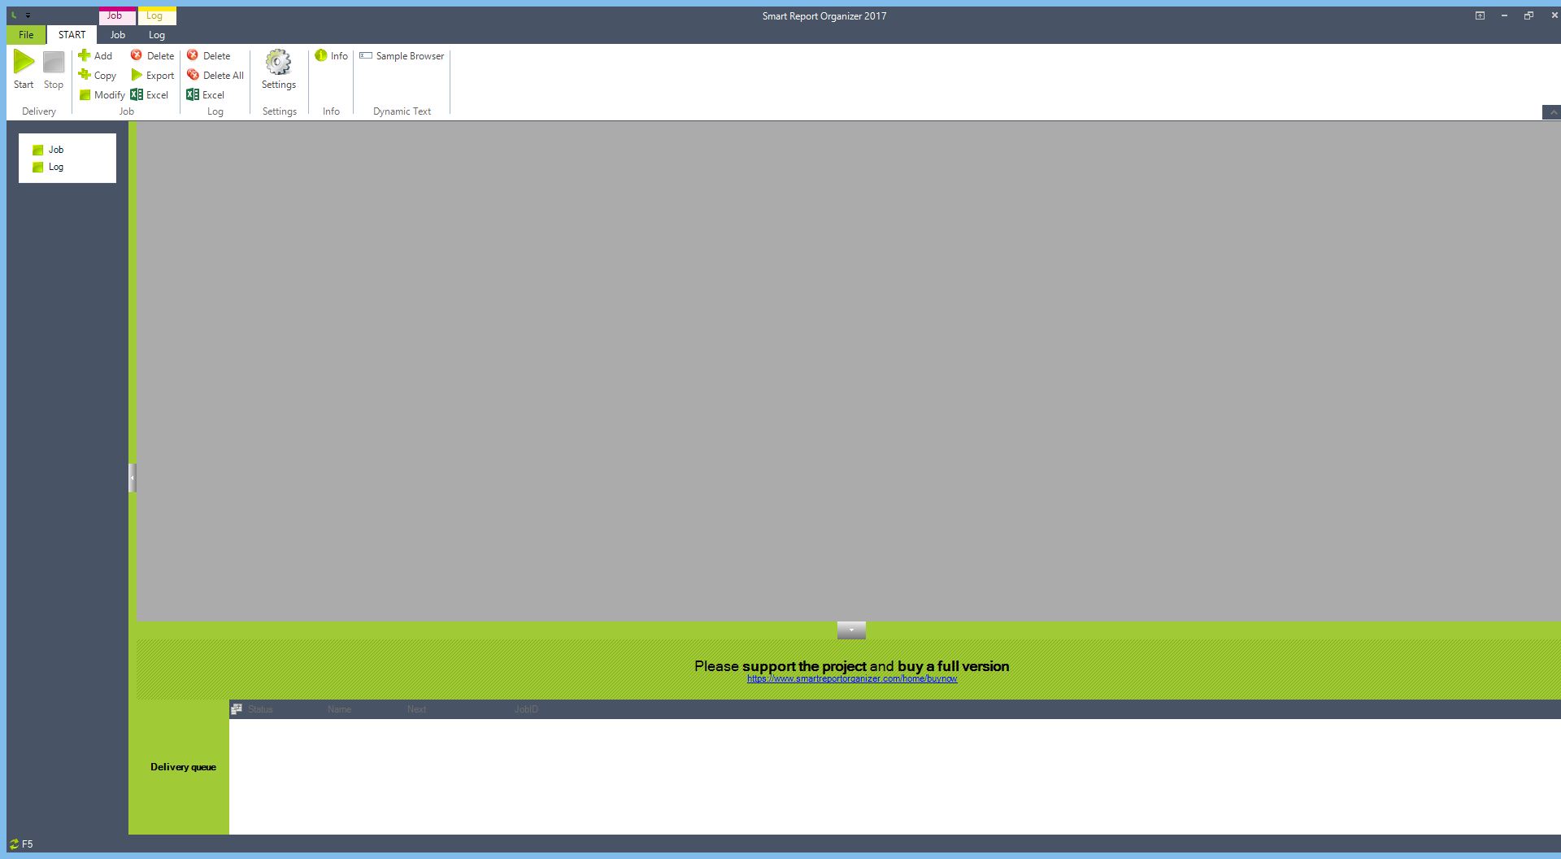Viewport: 1561px width, 859px height.
Task: Switch to the Job ribbon tab
Action: point(117,35)
